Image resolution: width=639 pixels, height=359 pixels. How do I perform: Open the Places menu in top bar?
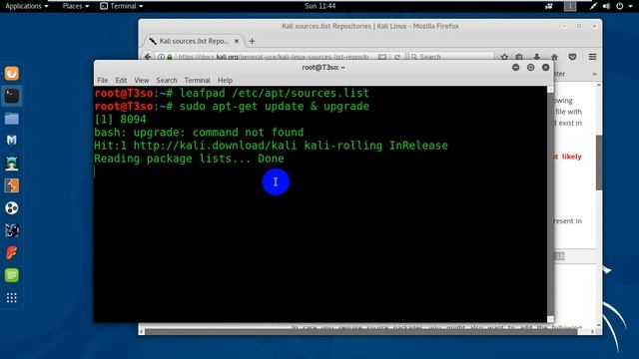coord(76,6)
